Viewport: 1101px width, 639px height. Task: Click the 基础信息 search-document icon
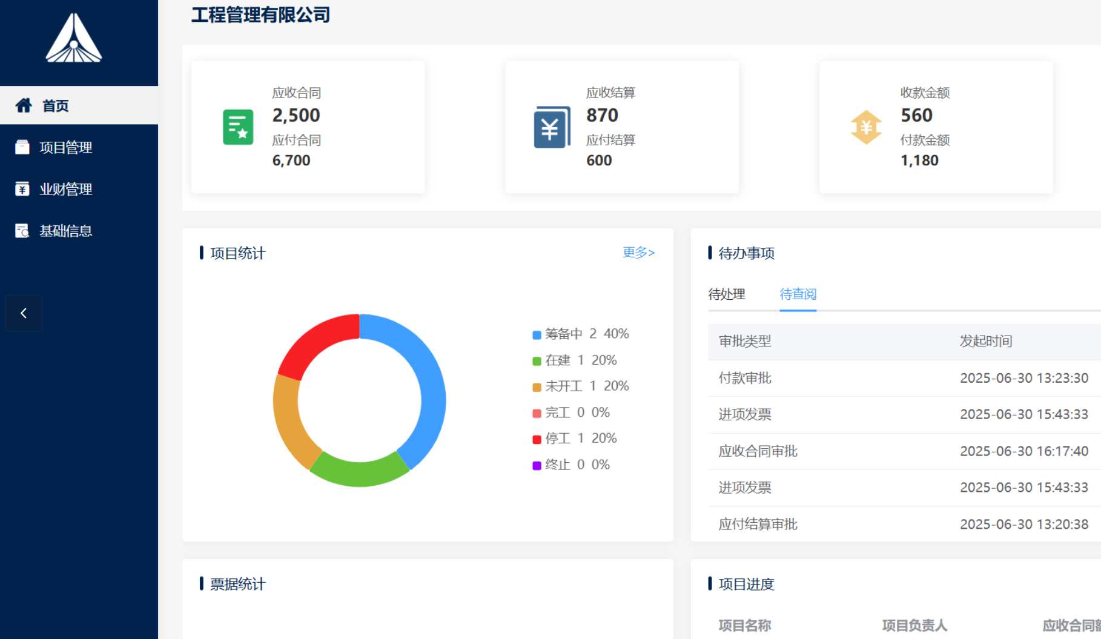[x=22, y=231]
